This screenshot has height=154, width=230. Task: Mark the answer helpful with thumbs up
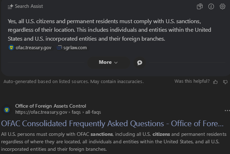[x=215, y=82]
